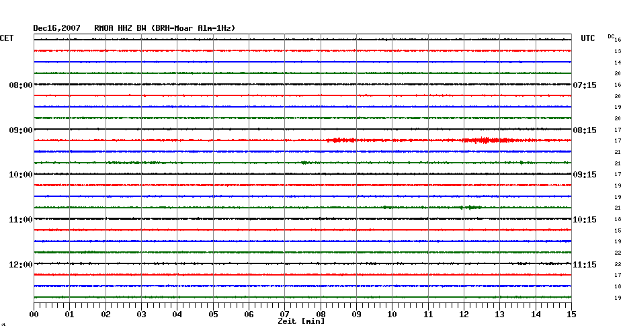Click the 07:15 UTC time label
The image size is (625, 332).
[585, 85]
